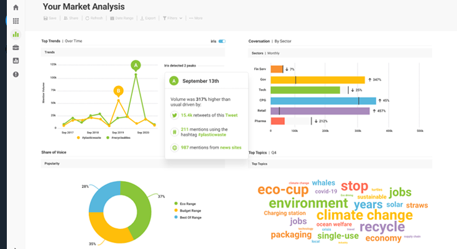Switch Conversation view to By Sector
Viewport: 457px width, 249px height.
pyautogui.click(x=283, y=41)
